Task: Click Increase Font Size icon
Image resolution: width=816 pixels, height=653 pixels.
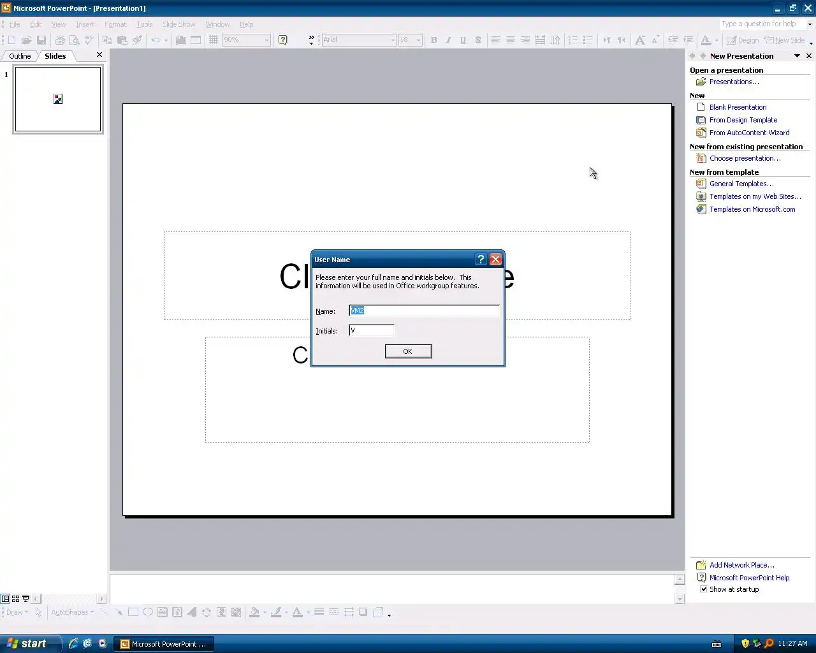Action: click(640, 40)
